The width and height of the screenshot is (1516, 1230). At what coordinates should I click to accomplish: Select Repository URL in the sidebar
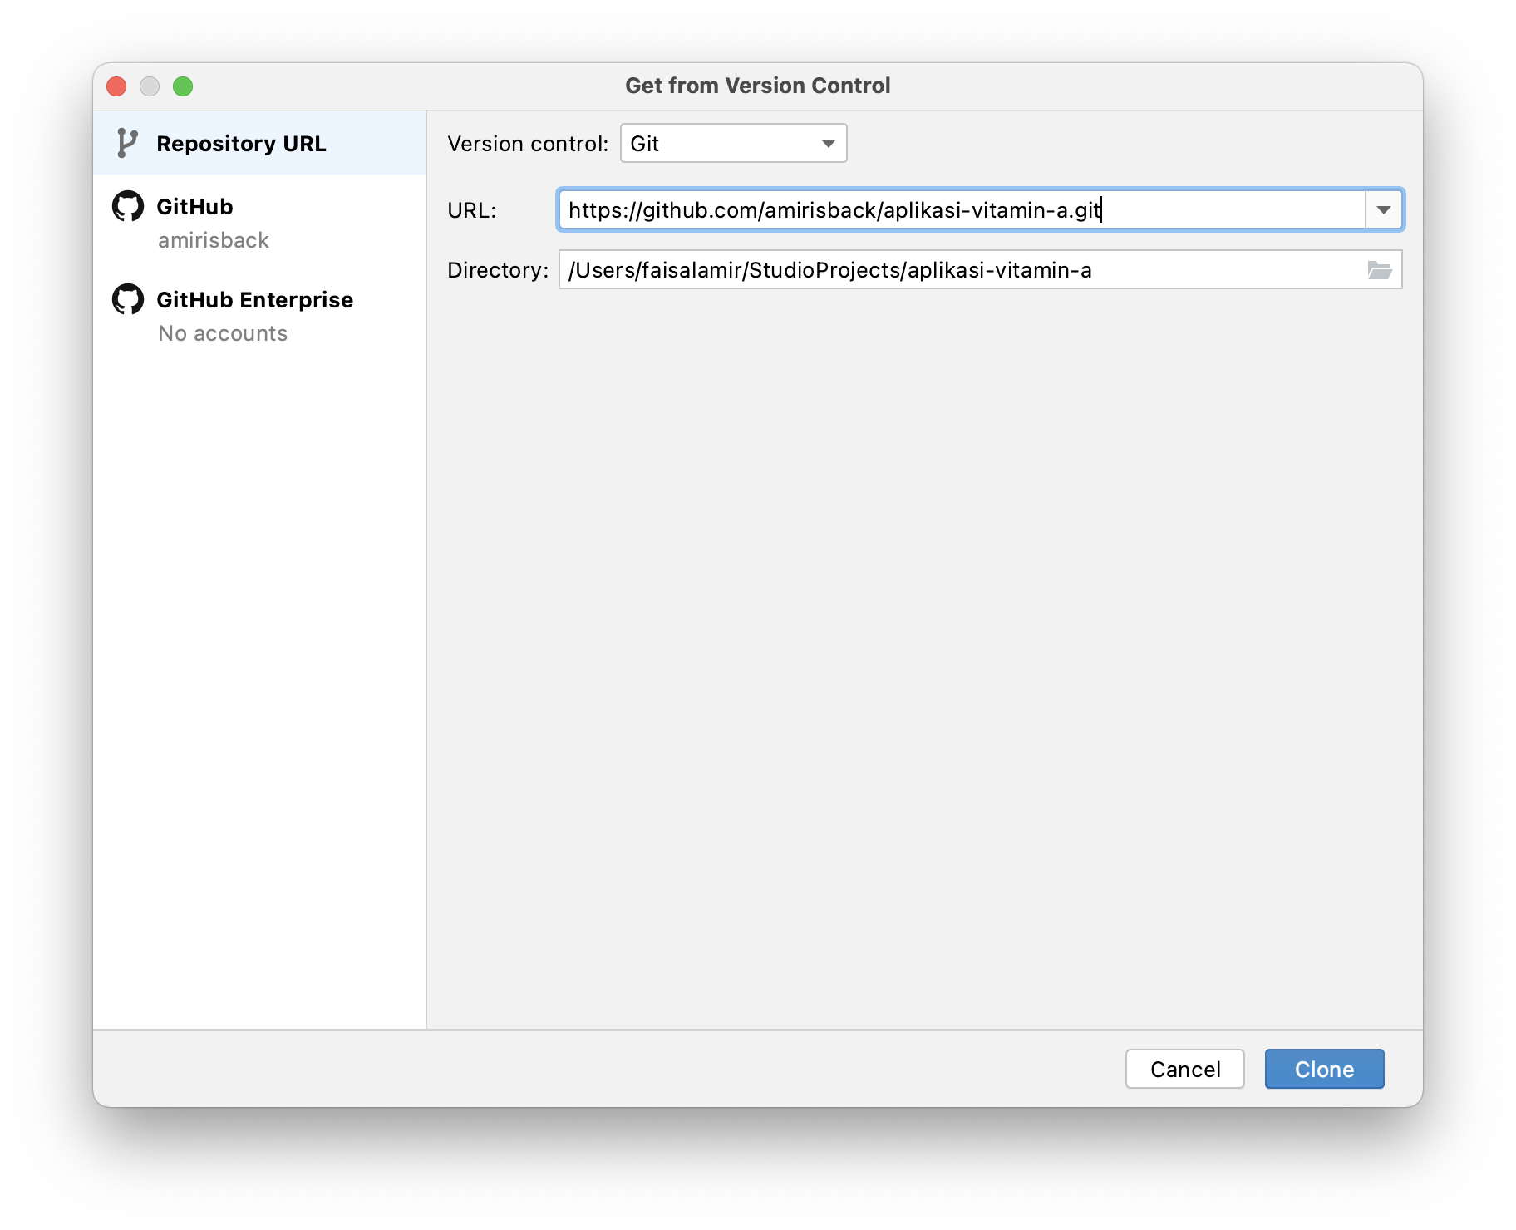pos(259,143)
